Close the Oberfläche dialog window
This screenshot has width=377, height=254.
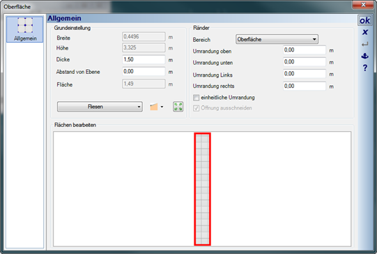tap(363, 5)
